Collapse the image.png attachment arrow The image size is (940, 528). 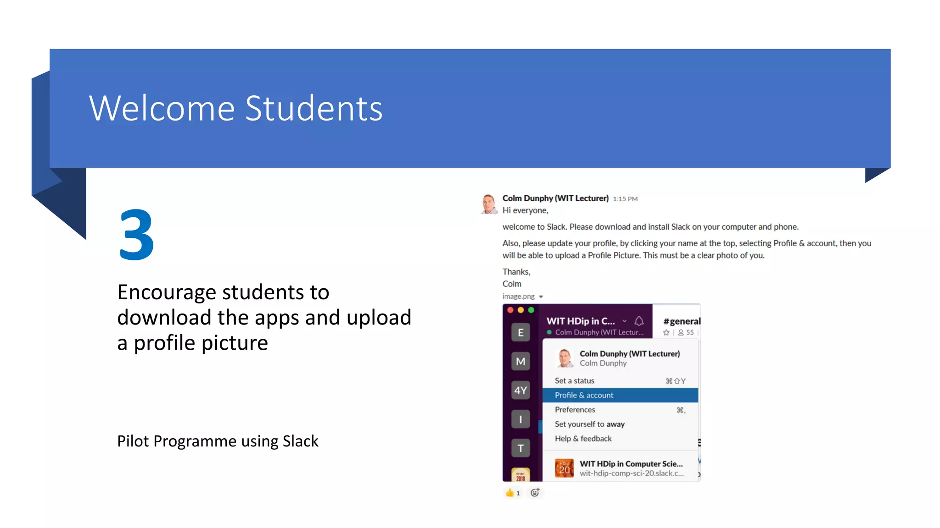pos(541,297)
